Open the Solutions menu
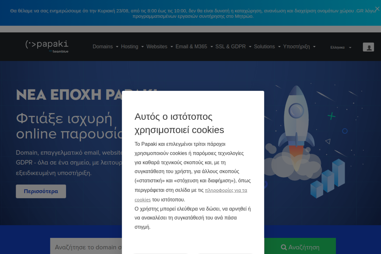This screenshot has width=381, height=254. tap(264, 46)
